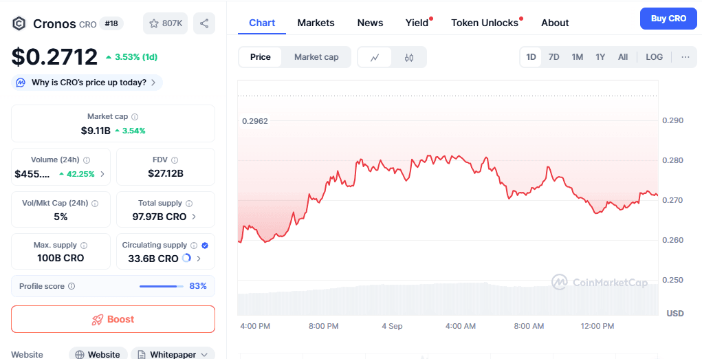Select the Market cap chart toggle
Screen dimensions: 702x359
tap(316, 57)
